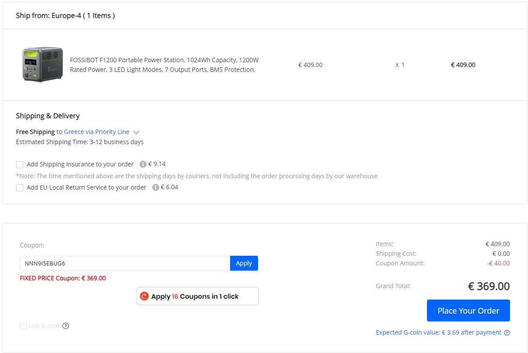
Task: Select the Free Shipping label
Action: coord(35,132)
